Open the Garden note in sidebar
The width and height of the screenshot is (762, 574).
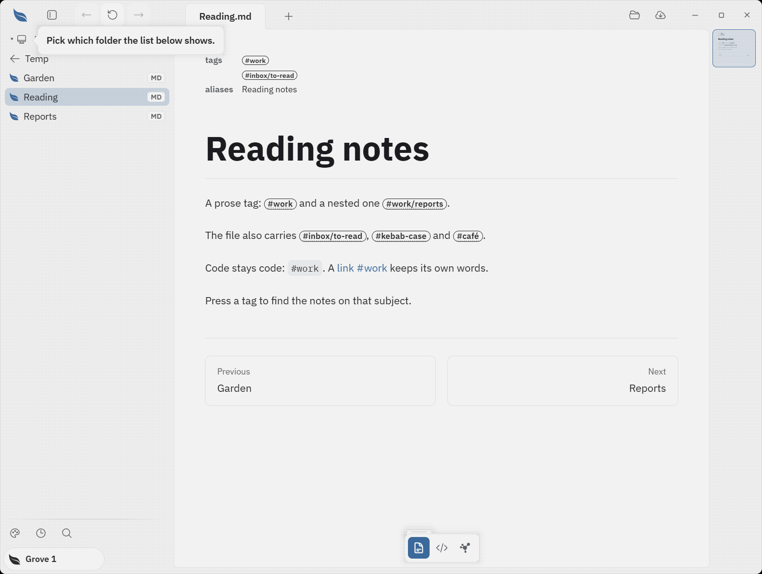[87, 78]
